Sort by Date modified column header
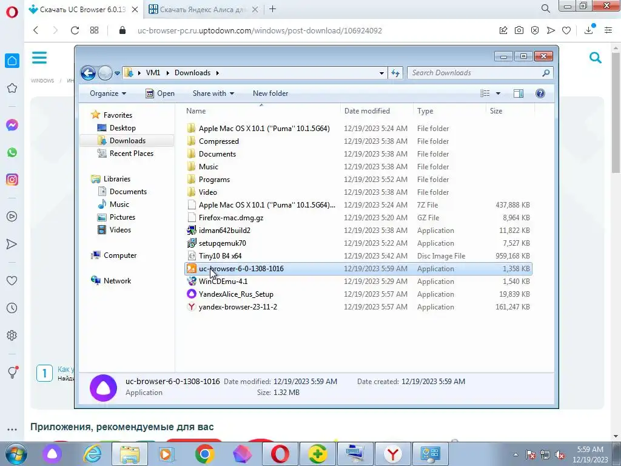The image size is (621, 466). [367, 111]
